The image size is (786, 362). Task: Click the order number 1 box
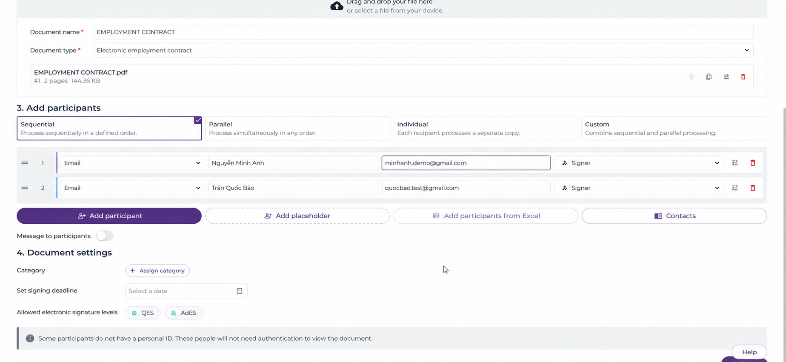pyautogui.click(x=43, y=163)
